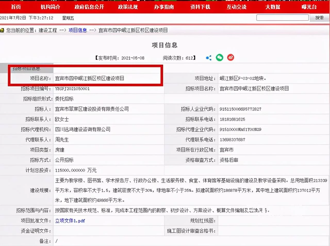Go to the 资料下载 section

coord(200,7)
